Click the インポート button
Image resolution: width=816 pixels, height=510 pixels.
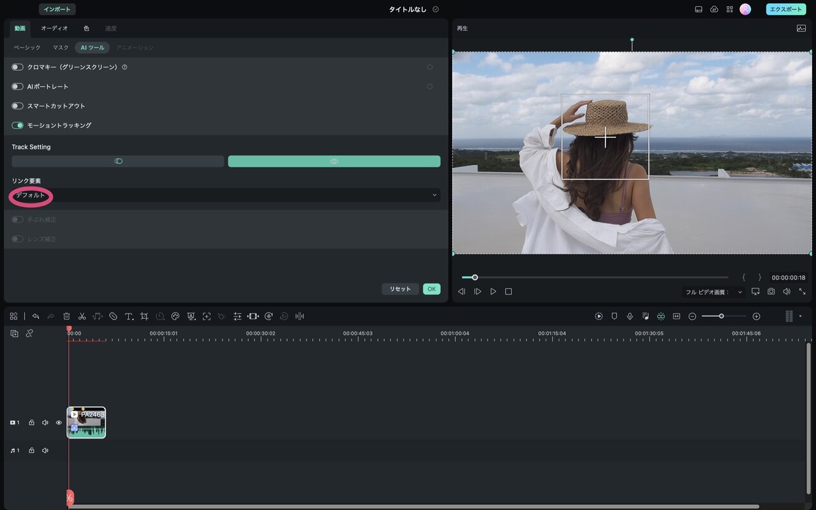click(x=57, y=10)
